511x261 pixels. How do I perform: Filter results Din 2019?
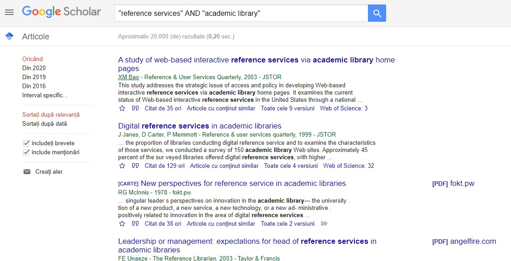[x=34, y=77]
